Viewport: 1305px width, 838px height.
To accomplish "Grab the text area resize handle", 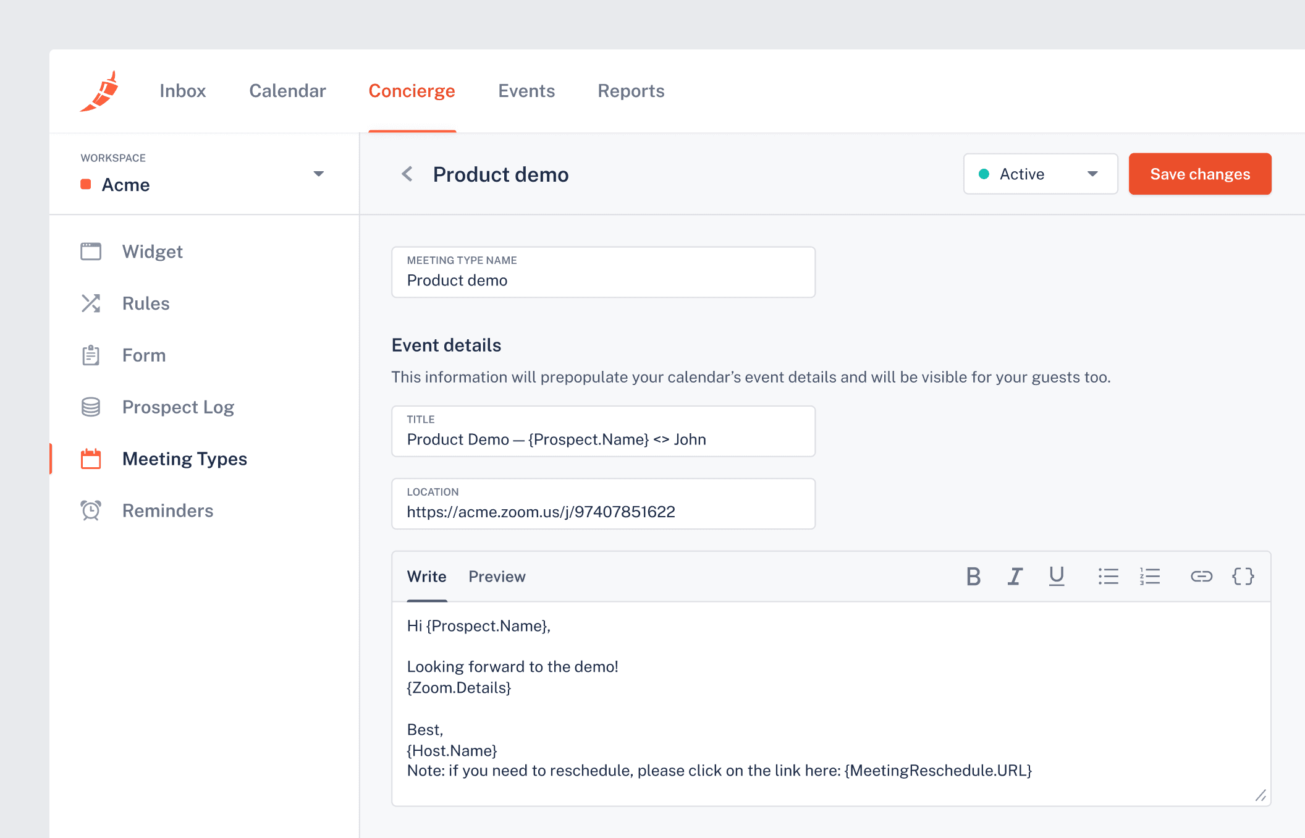I will (1261, 795).
